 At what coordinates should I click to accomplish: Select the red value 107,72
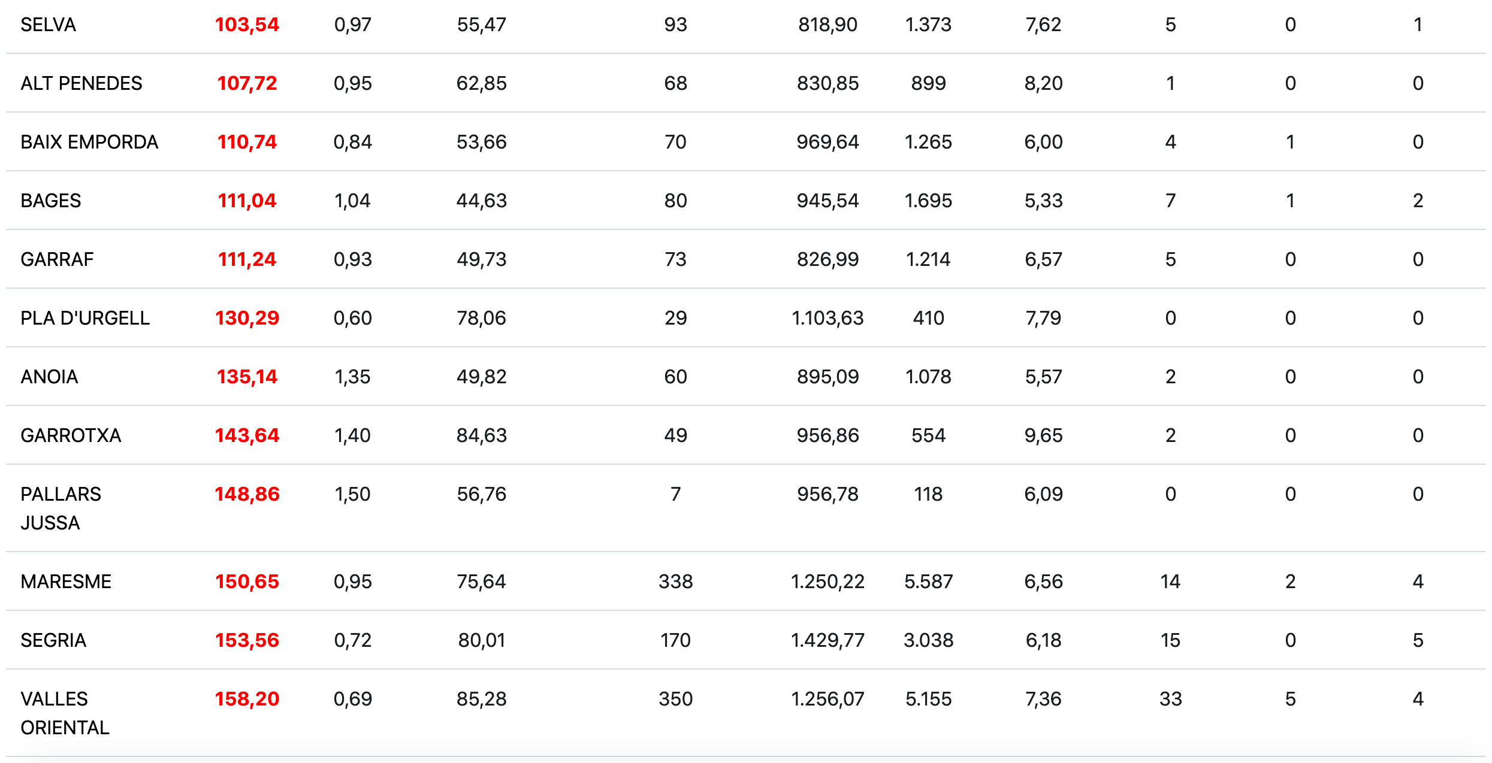(247, 83)
